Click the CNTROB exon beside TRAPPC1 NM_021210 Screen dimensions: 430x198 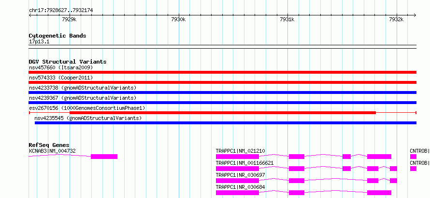click(413, 157)
